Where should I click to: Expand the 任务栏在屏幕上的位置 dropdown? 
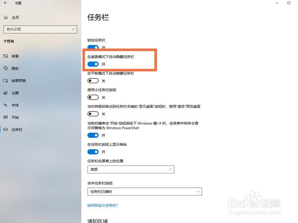(x=131, y=169)
